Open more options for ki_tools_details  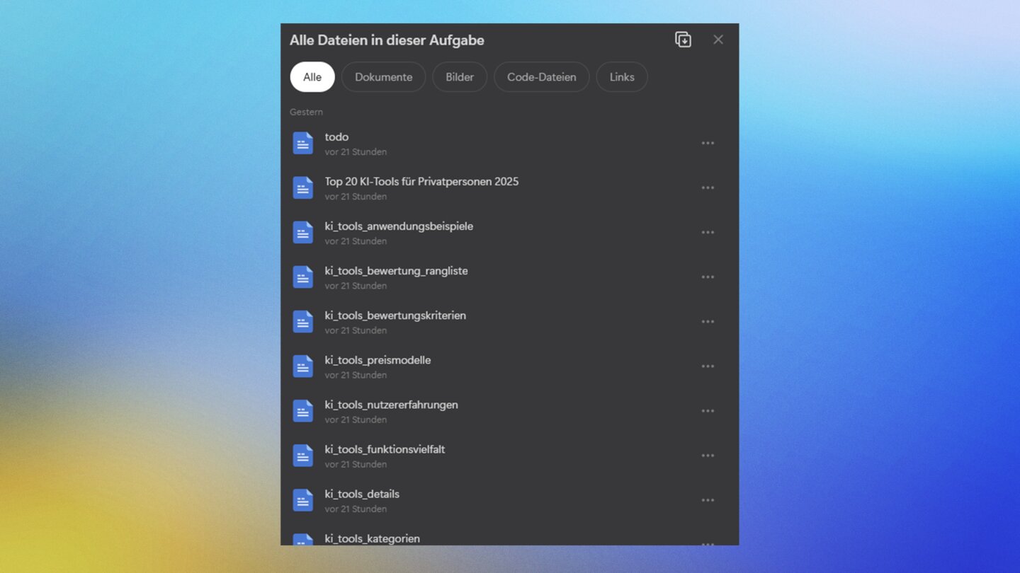[x=707, y=500]
